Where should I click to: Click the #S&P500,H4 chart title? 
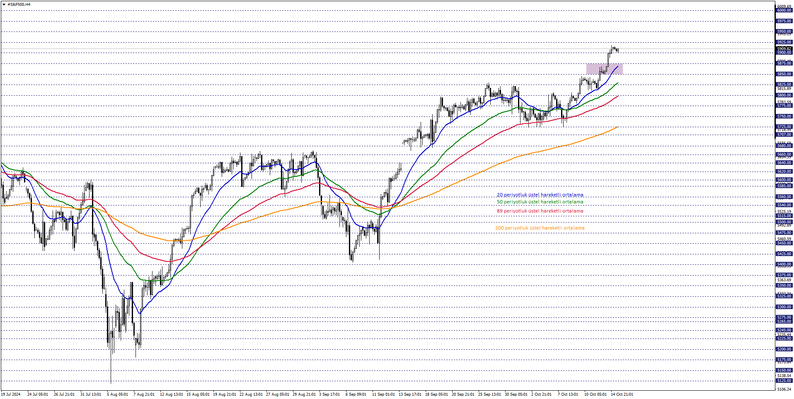(19, 5)
